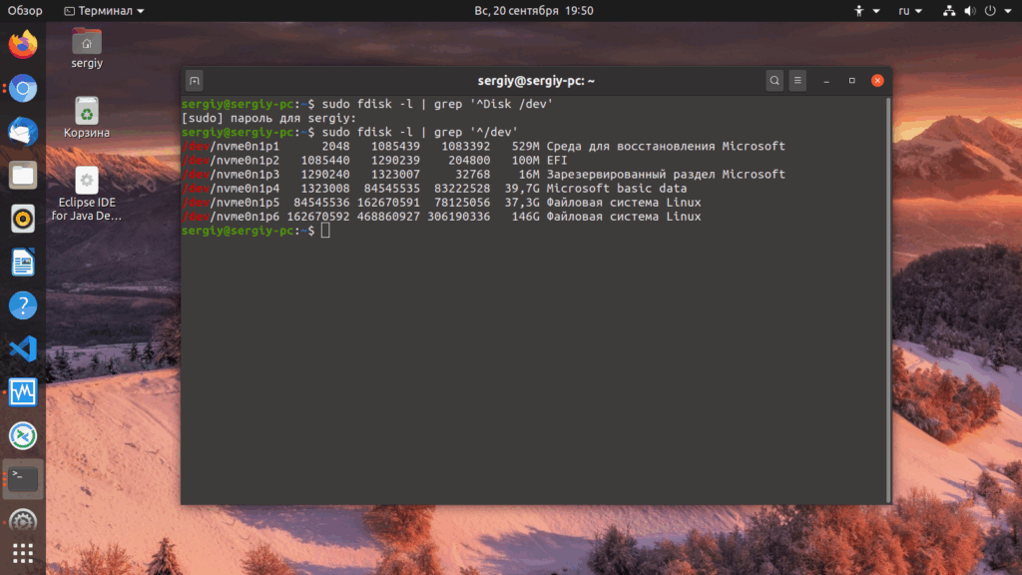
Task: Close the terminal window
Action: tap(877, 81)
